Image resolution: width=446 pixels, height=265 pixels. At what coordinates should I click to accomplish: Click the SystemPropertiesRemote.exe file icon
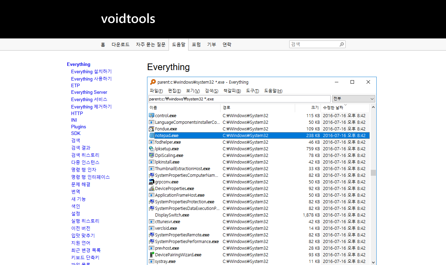click(x=152, y=235)
